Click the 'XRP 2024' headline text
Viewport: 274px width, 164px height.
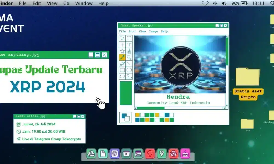tap(47, 87)
